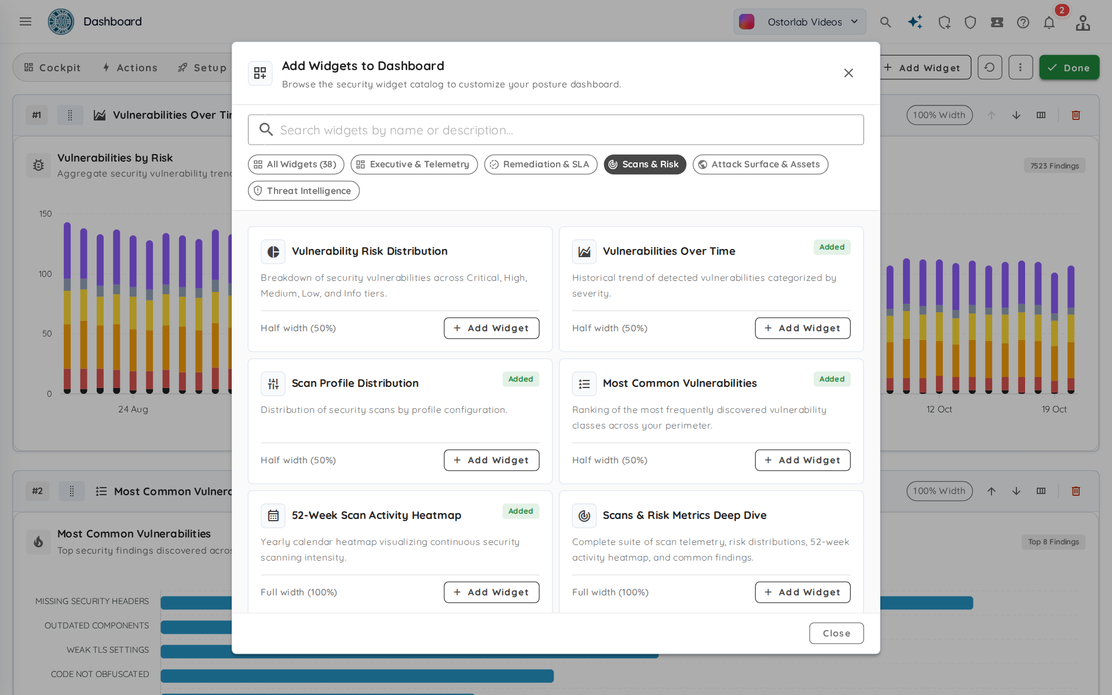
Task: Switch to the Setup tab
Action: click(202, 68)
